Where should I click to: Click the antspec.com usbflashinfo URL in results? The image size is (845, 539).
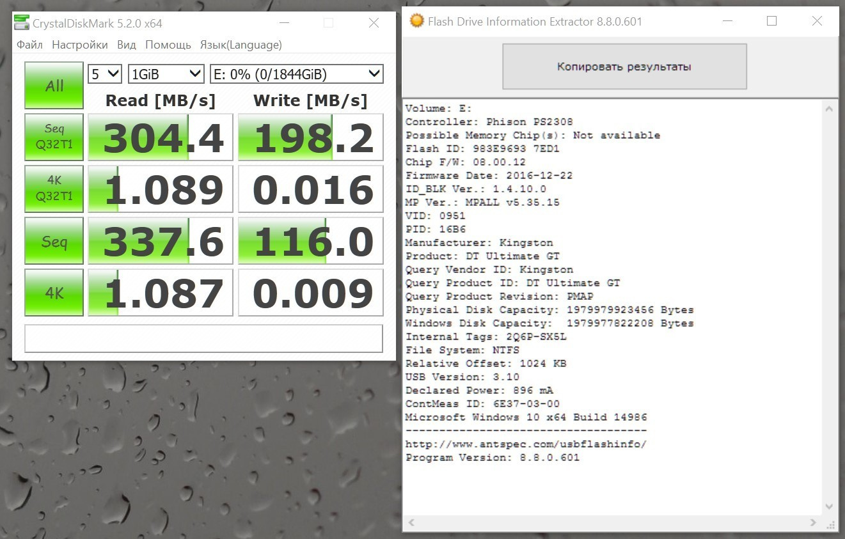pos(526,444)
